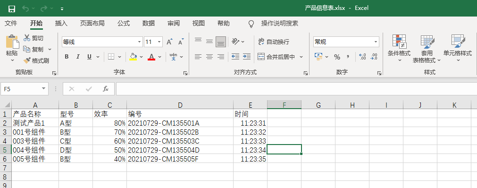Open the 公式 ribbon tab
The height and width of the screenshot is (188, 477).
[124, 24]
